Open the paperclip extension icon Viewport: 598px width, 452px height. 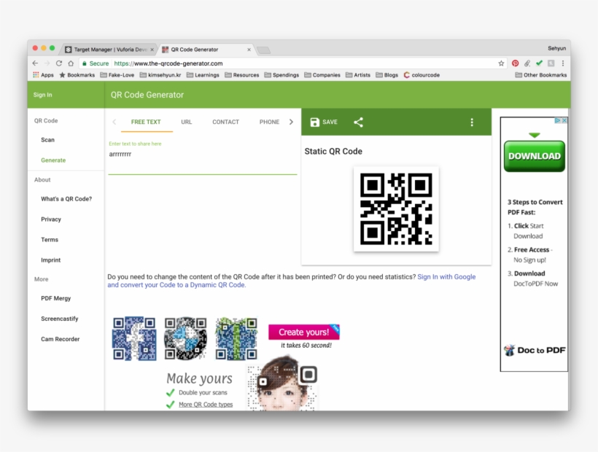[527, 63]
